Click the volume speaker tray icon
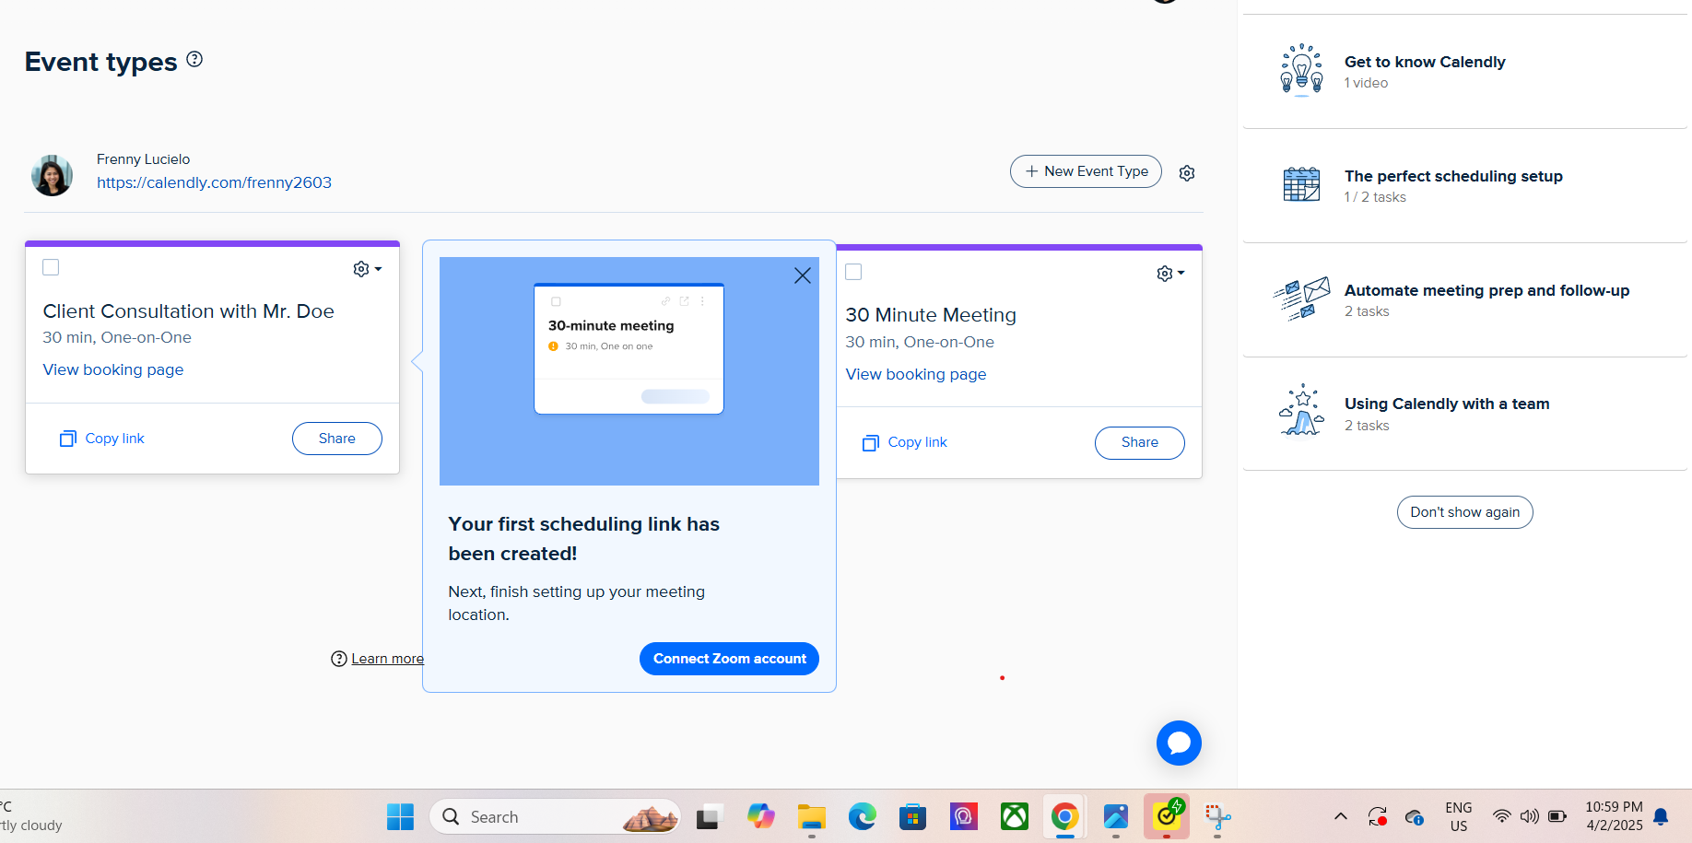Viewport: 1692px width, 843px height. [1530, 816]
